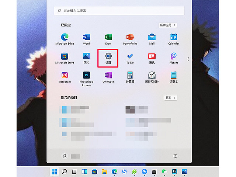Open Microsoft Store on the taskbar
The image size is (236, 177).
click(94, 171)
